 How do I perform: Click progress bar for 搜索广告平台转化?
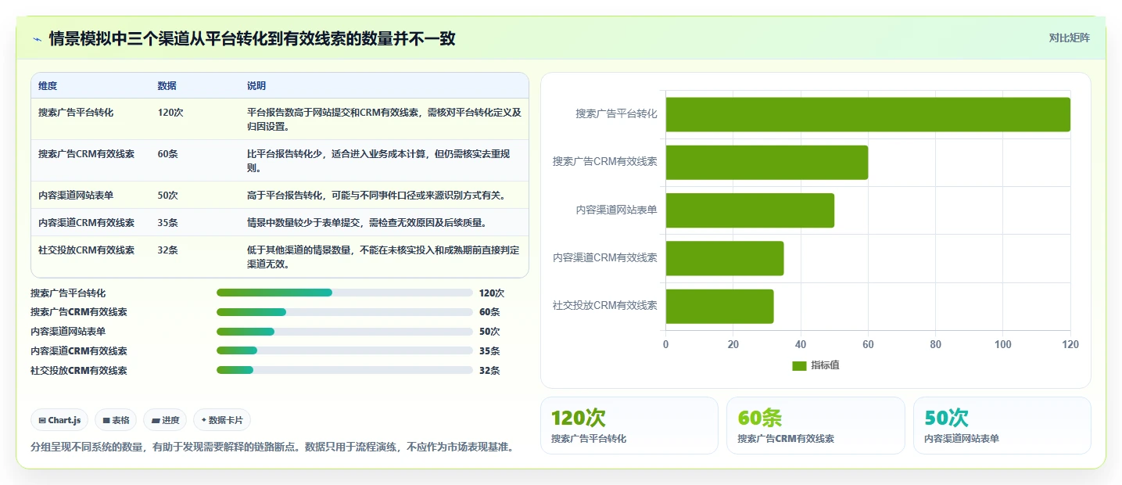pos(345,293)
